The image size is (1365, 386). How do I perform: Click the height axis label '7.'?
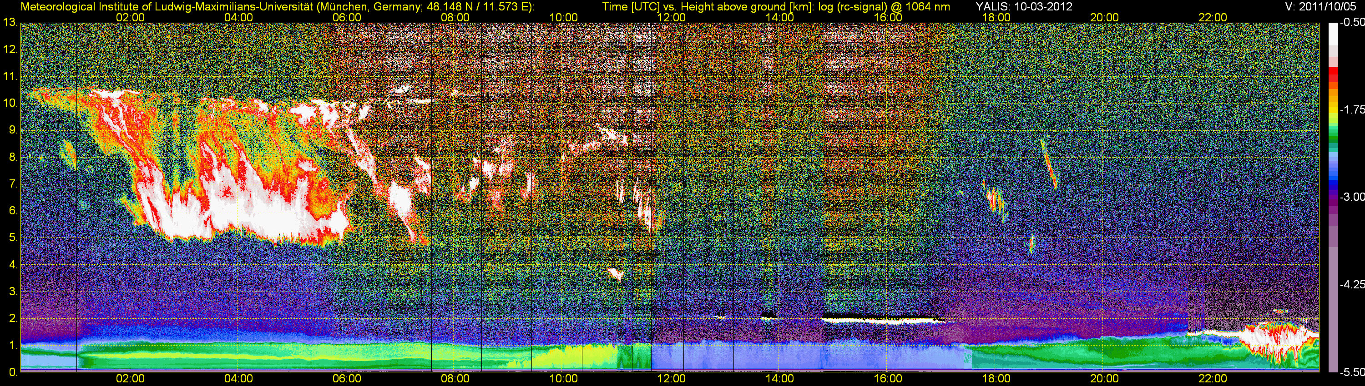pos(13,184)
